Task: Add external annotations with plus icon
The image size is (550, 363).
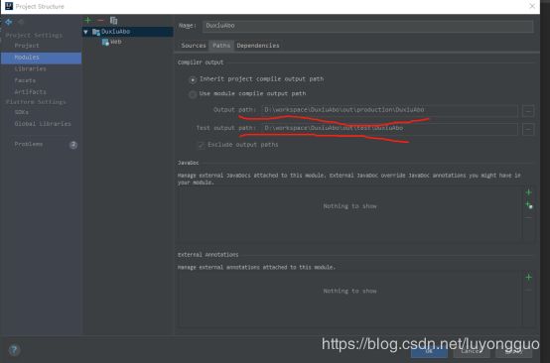Action: (x=528, y=278)
